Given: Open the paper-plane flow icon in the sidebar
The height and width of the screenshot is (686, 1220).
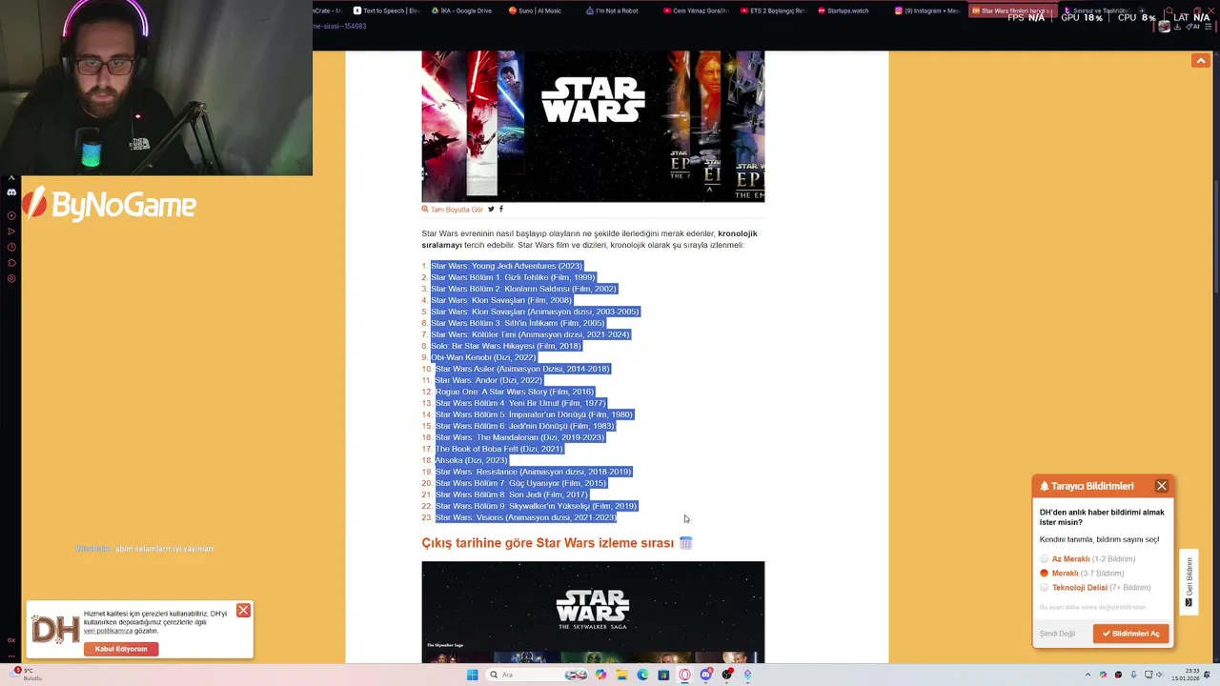Looking at the screenshot, I should point(11,232).
